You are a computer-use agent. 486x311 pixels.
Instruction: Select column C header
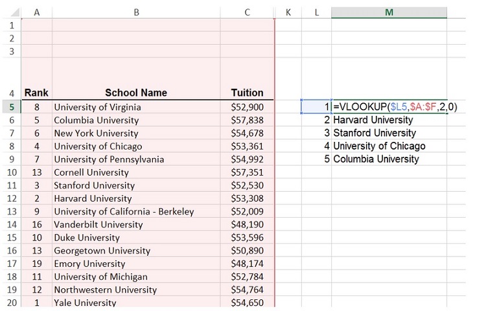[247, 12]
